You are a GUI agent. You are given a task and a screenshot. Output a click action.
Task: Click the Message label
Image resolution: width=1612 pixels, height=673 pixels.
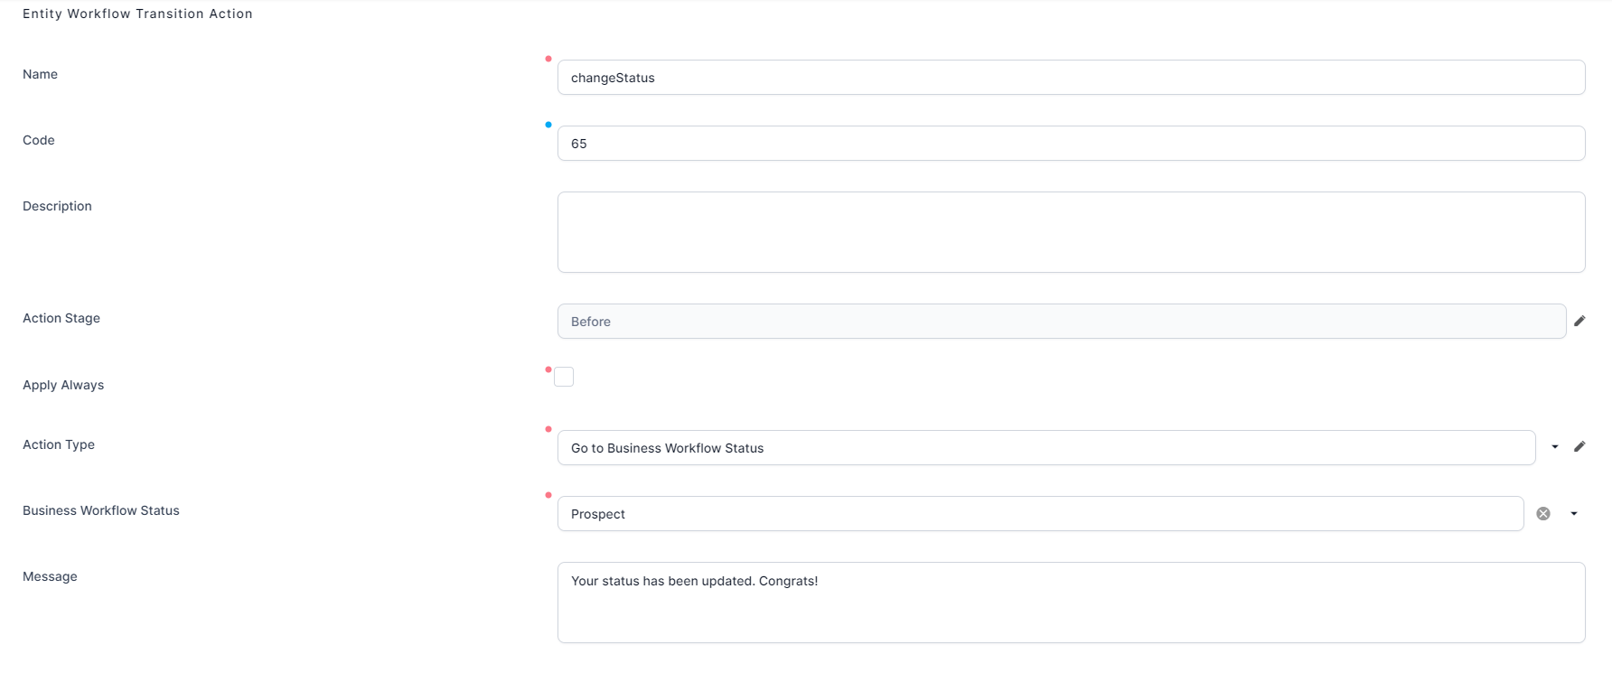tap(50, 576)
